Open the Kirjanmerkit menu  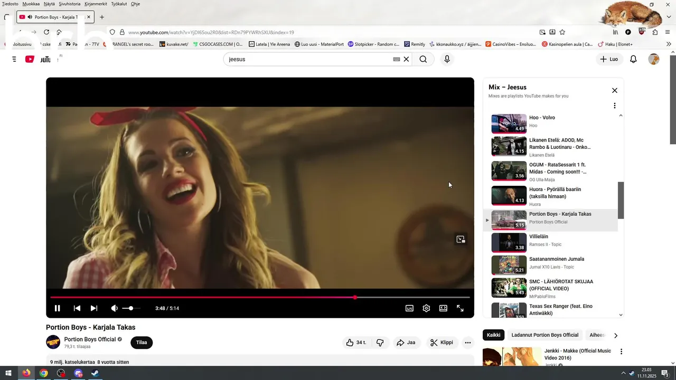[x=96, y=4]
